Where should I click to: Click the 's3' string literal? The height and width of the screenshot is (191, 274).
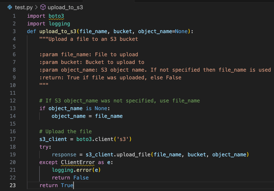coord(122,139)
